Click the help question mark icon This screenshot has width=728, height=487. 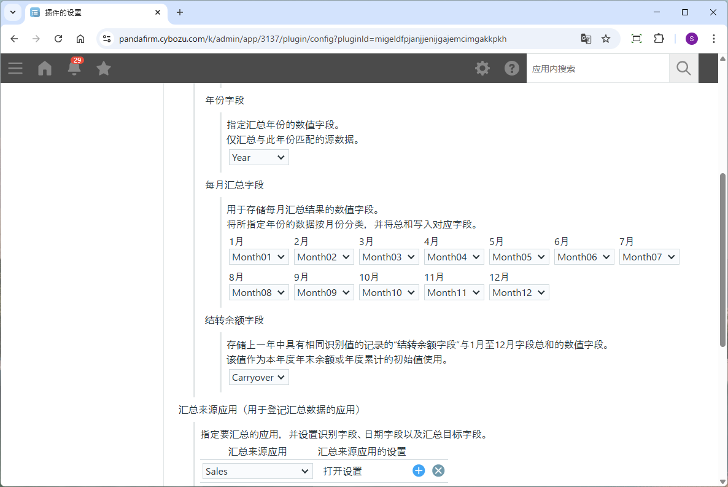pos(512,68)
